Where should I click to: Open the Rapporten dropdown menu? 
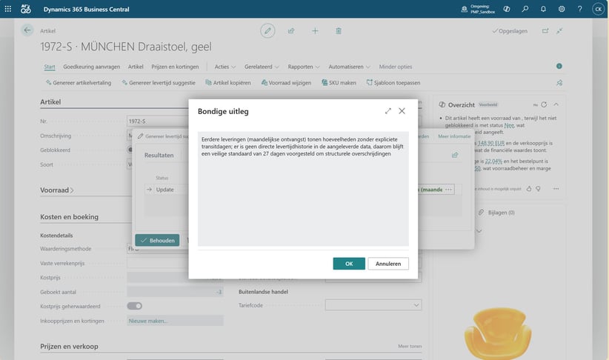[304, 67]
